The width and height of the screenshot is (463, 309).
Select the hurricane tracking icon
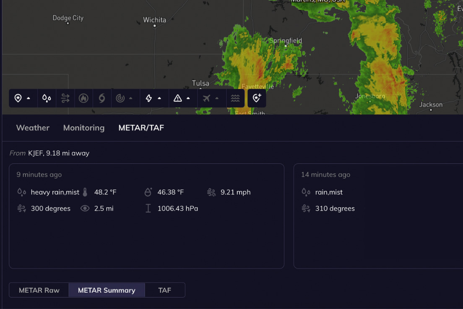pyautogui.click(x=102, y=98)
